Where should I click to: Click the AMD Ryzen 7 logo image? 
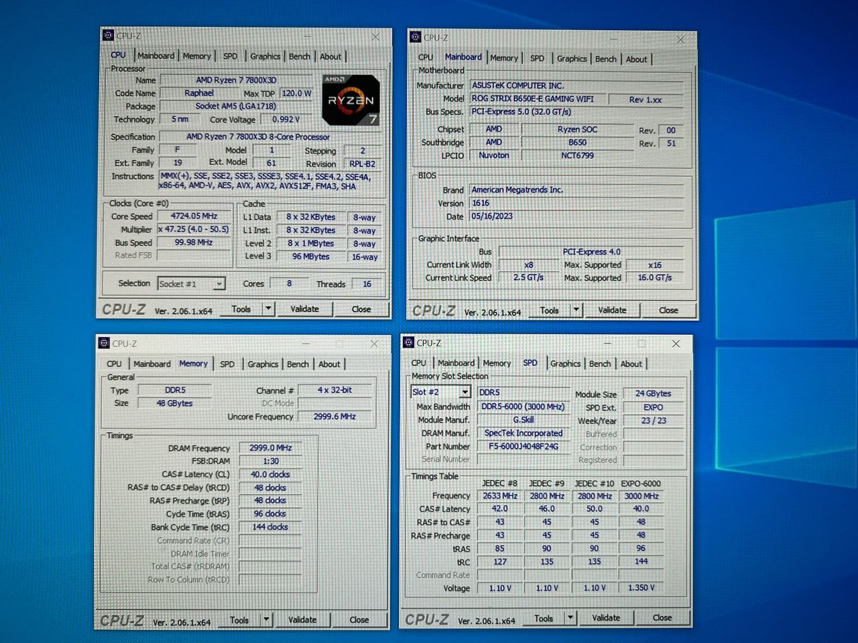coord(351,100)
